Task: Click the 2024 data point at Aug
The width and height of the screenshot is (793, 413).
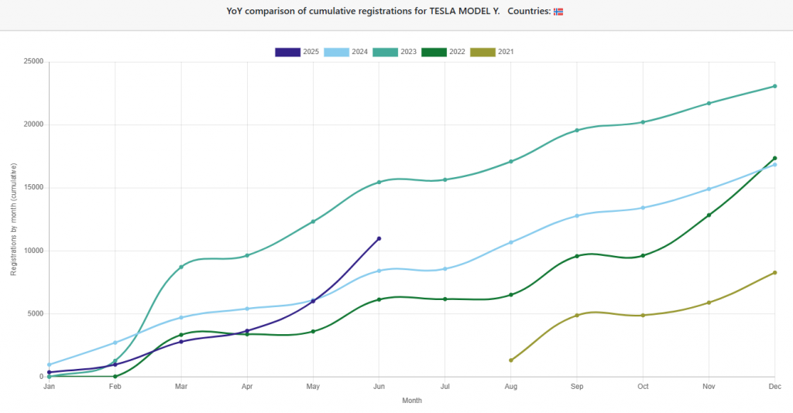Action: [511, 242]
